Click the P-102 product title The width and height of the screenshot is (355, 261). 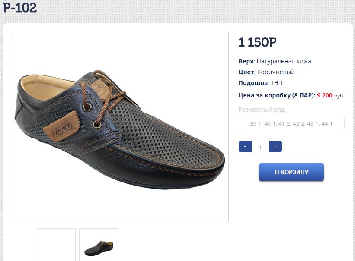pyautogui.click(x=20, y=7)
